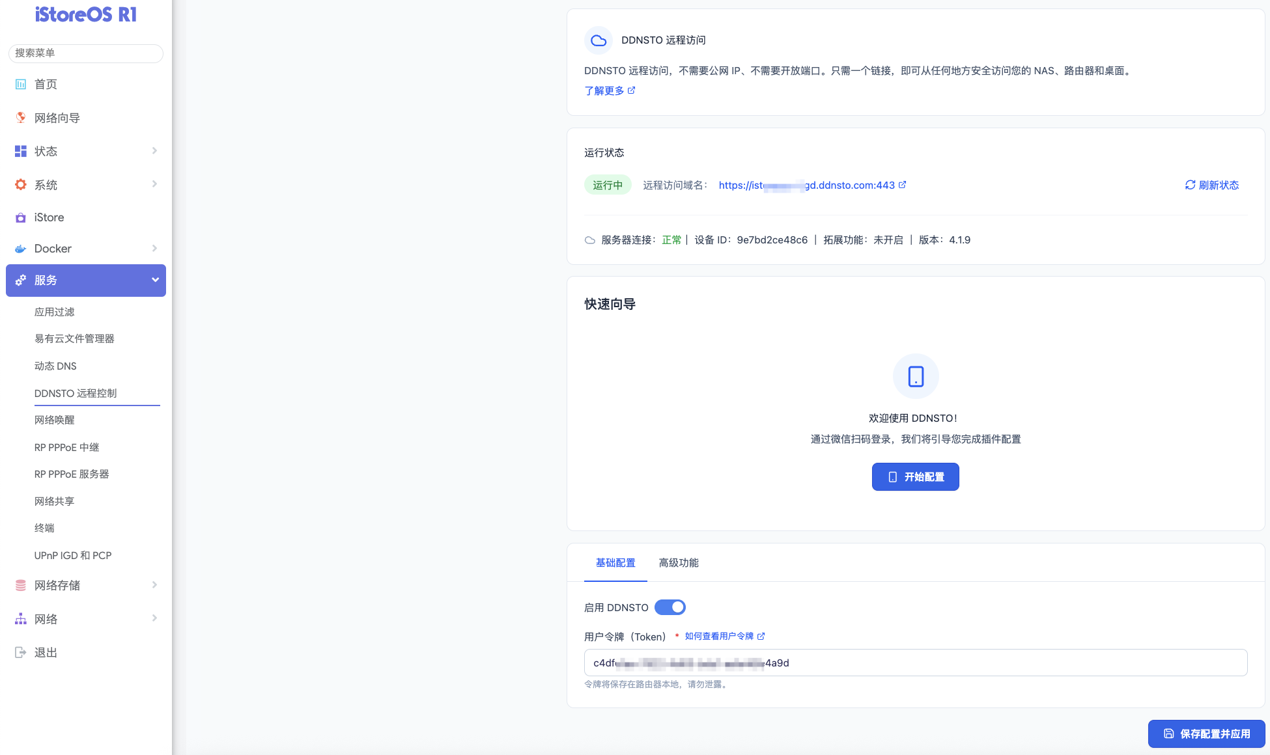Open 网络共享 submenu item
The image size is (1270, 755).
(55, 501)
